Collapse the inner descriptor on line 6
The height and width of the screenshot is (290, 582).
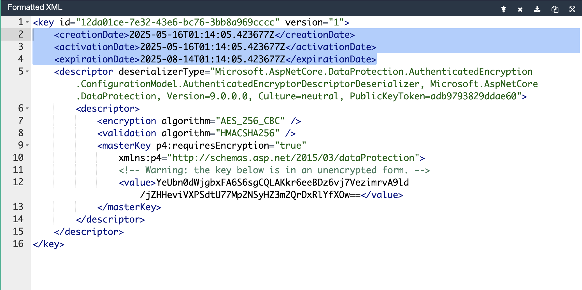click(x=27, y=108)
